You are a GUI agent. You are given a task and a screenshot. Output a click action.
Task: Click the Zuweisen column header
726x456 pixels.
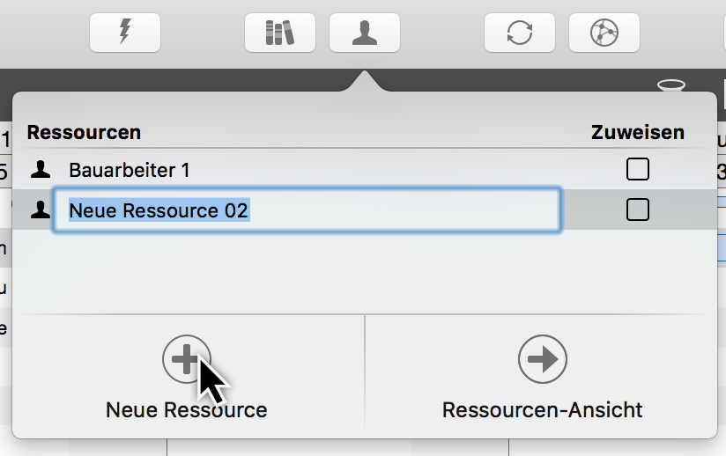(637, 133)
